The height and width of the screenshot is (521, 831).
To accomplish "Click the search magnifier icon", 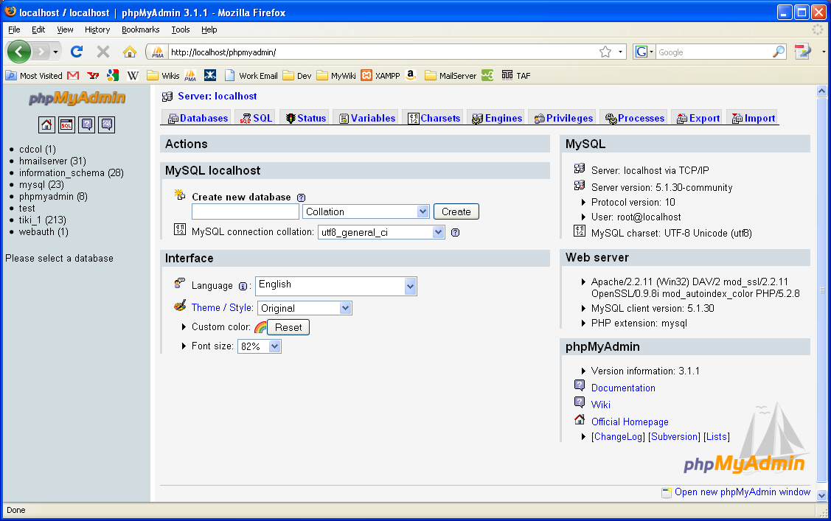I will (779, 52).
